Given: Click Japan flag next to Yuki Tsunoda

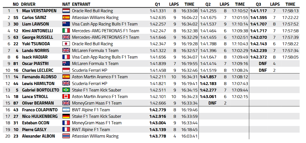Looking at the screenshot, I should coord(66,44).
